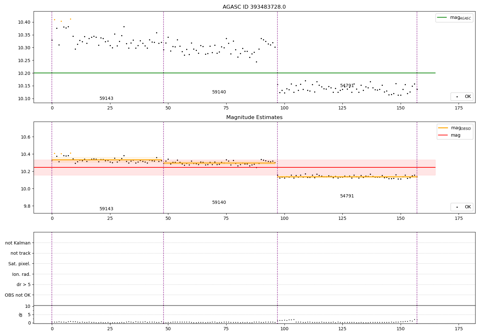Click x-tick '150' under the Magnitude Estimates plot
Screen dimensions: 480x336
pos(400,219)
